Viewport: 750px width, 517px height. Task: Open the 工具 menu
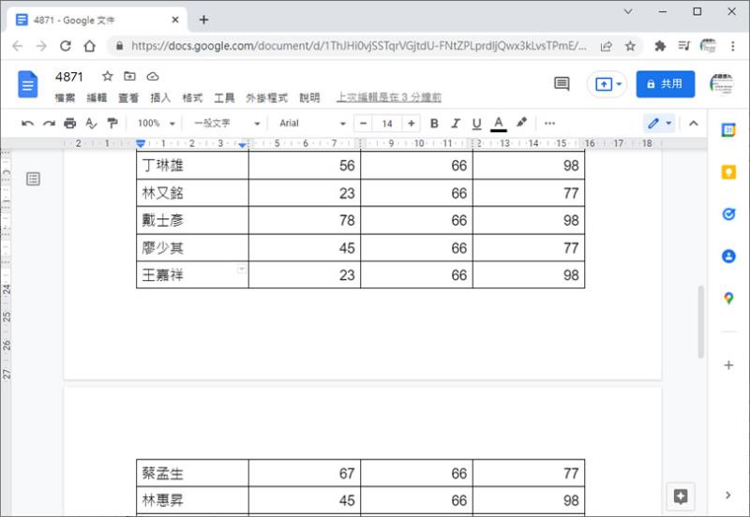click(224, 97)
